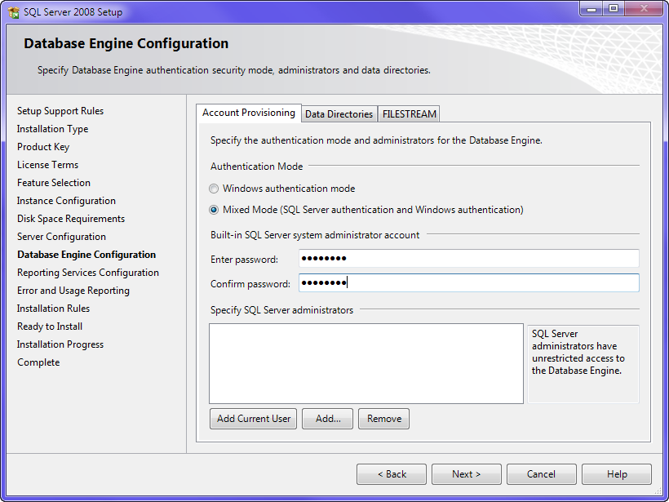The width and height of the screenshot is (669, 502).
Task: Click the Enter password field
Action: point(469,259)
